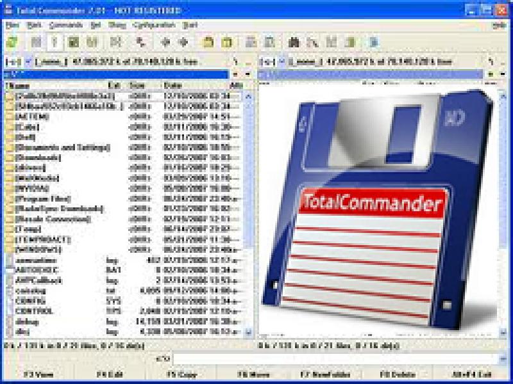This screenshot has width=513, height=384.
Task: Go forward with the right arrow toolbar icon
Action: [183, 42]
